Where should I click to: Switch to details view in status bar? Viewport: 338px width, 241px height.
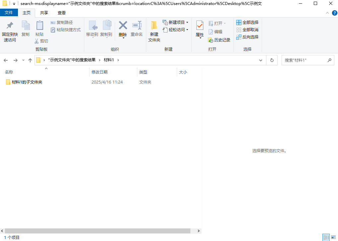[326, 237]
